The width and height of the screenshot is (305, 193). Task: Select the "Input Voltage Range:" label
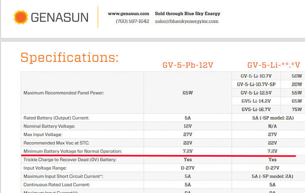pyautogui.click(x=45, y=168)
